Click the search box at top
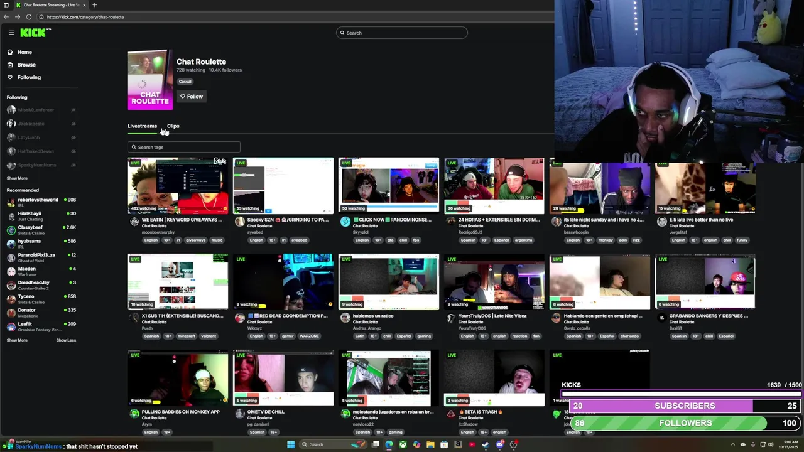This screenshot has width=804, height=452. [x=402, y=33]
